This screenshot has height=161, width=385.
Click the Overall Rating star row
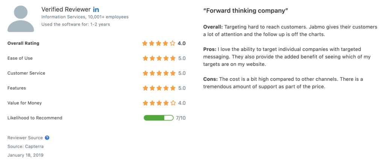(159, 44)
